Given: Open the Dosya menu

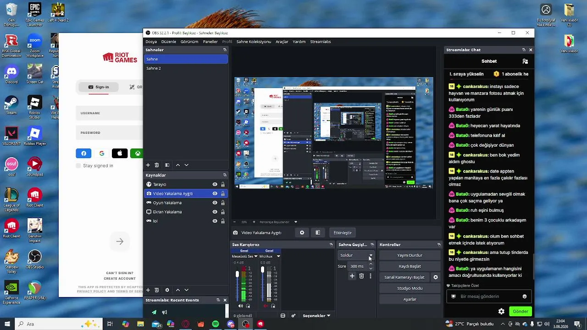Looking at the screenshot, I should tap(151, 42).
